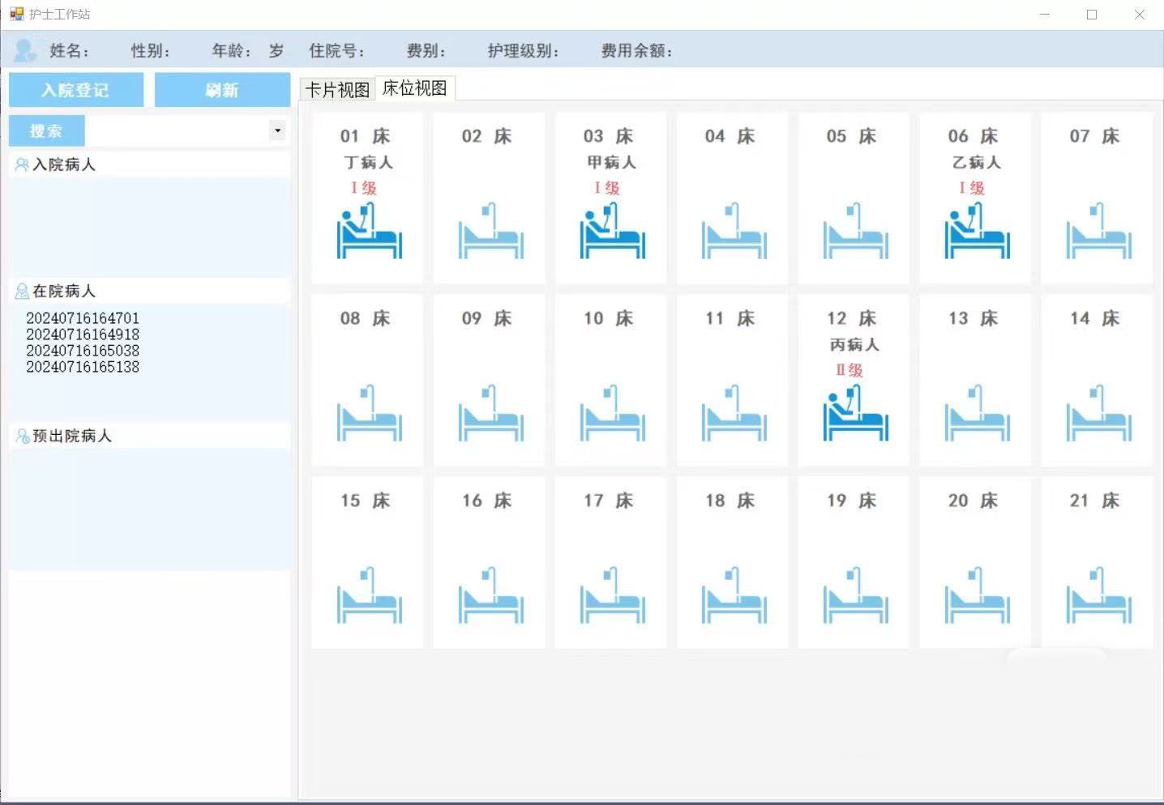Click the bed icon of 07 床
Screen dimensions: 1164x805
[x=1098, y=231]
